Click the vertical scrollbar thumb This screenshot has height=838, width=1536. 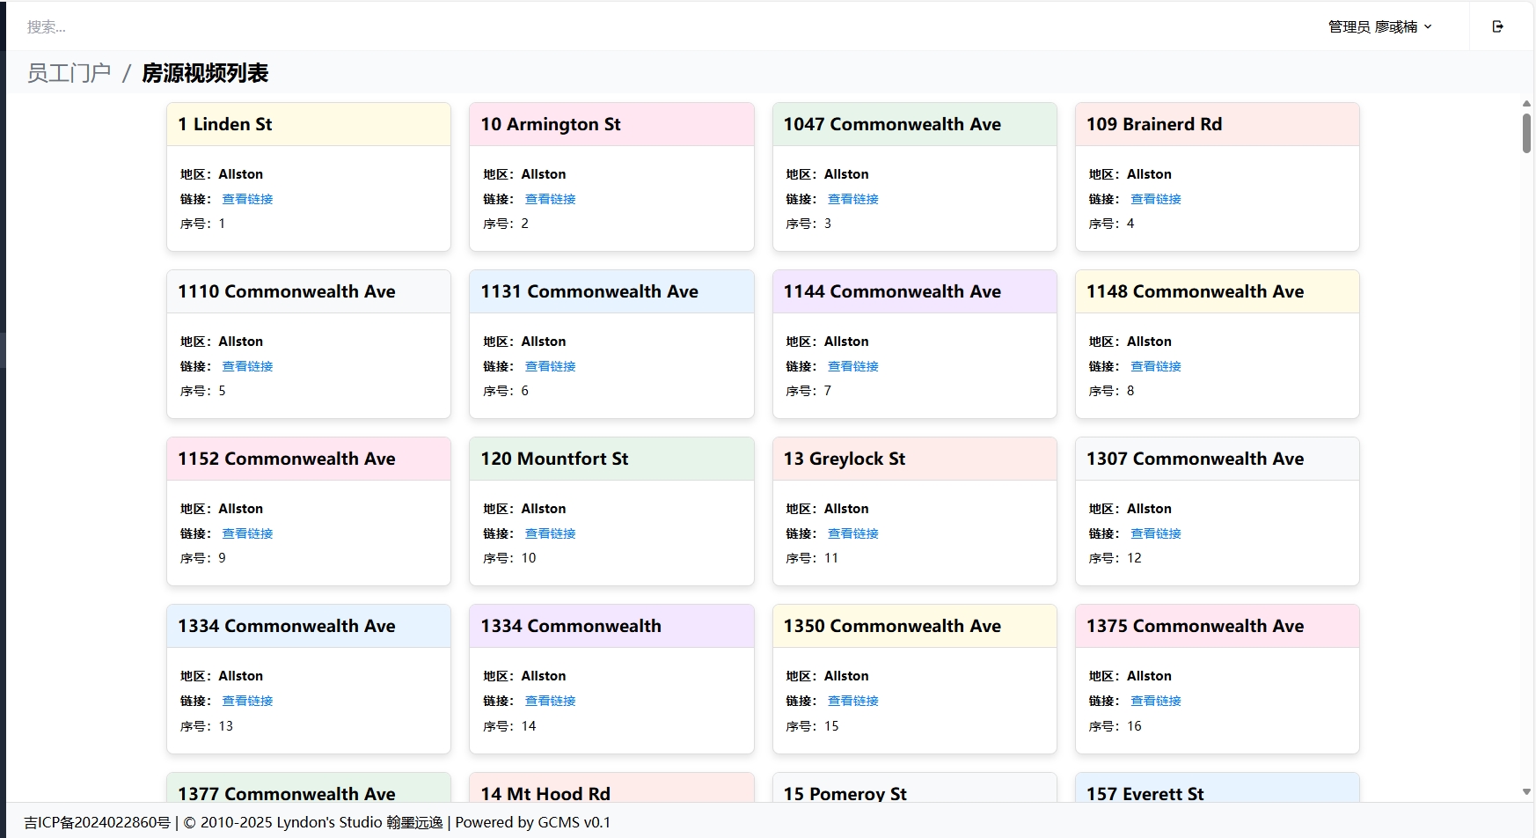(1526, 132)
